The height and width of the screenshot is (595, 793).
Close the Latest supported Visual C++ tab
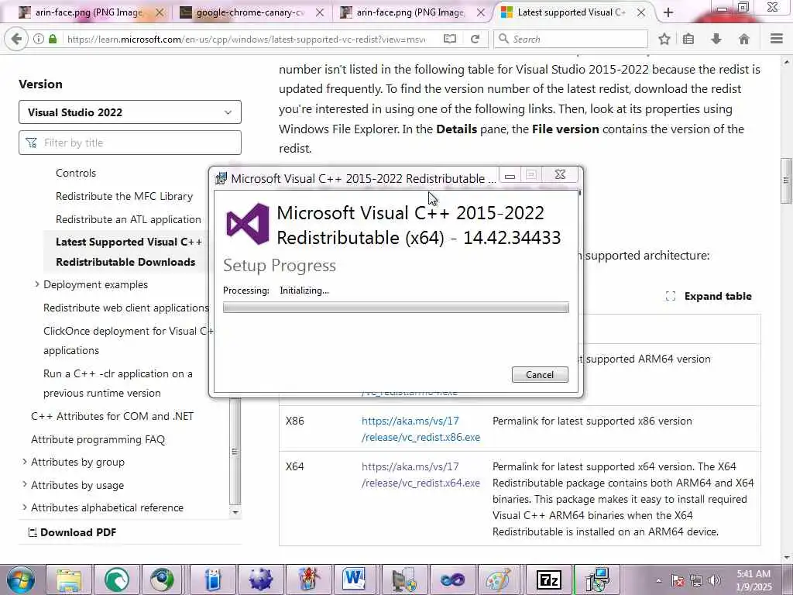tap(640, 12)
